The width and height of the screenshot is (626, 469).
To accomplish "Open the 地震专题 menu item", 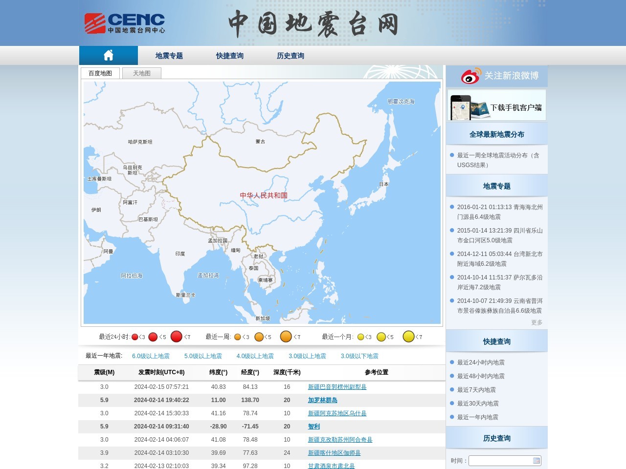I will click(x=169, y=55).
